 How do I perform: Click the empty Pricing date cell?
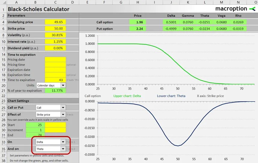click(x=55, y=60)
